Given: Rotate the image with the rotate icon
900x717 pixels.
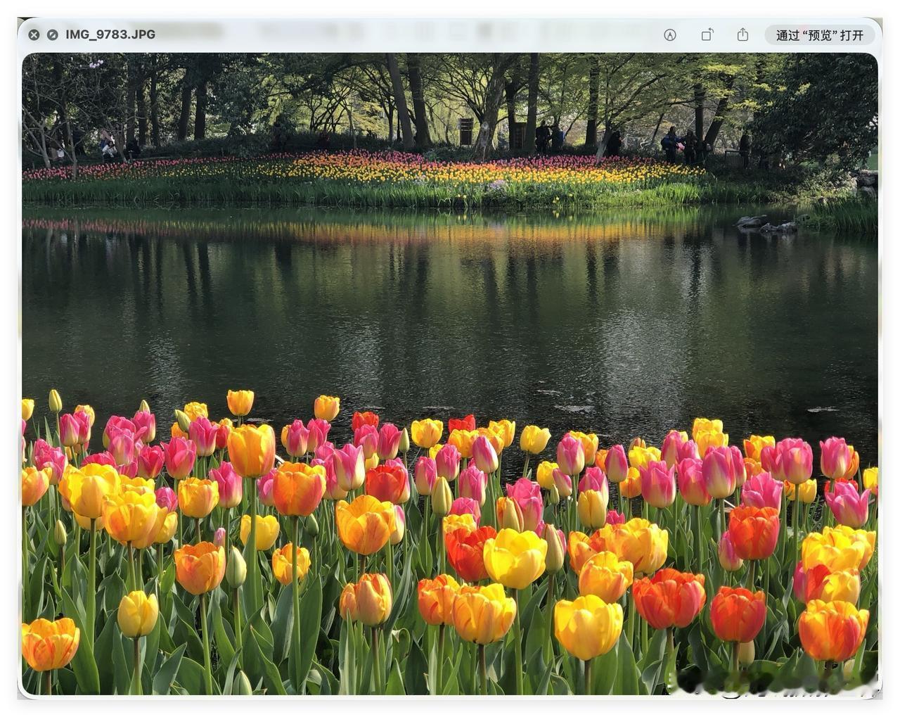Looking at the screenshot, I should click(707, 34).
